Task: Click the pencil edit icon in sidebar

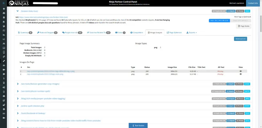Action: [4, 60]
